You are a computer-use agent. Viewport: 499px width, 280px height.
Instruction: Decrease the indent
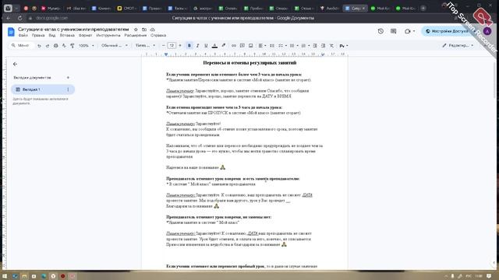tap(315, 46)
